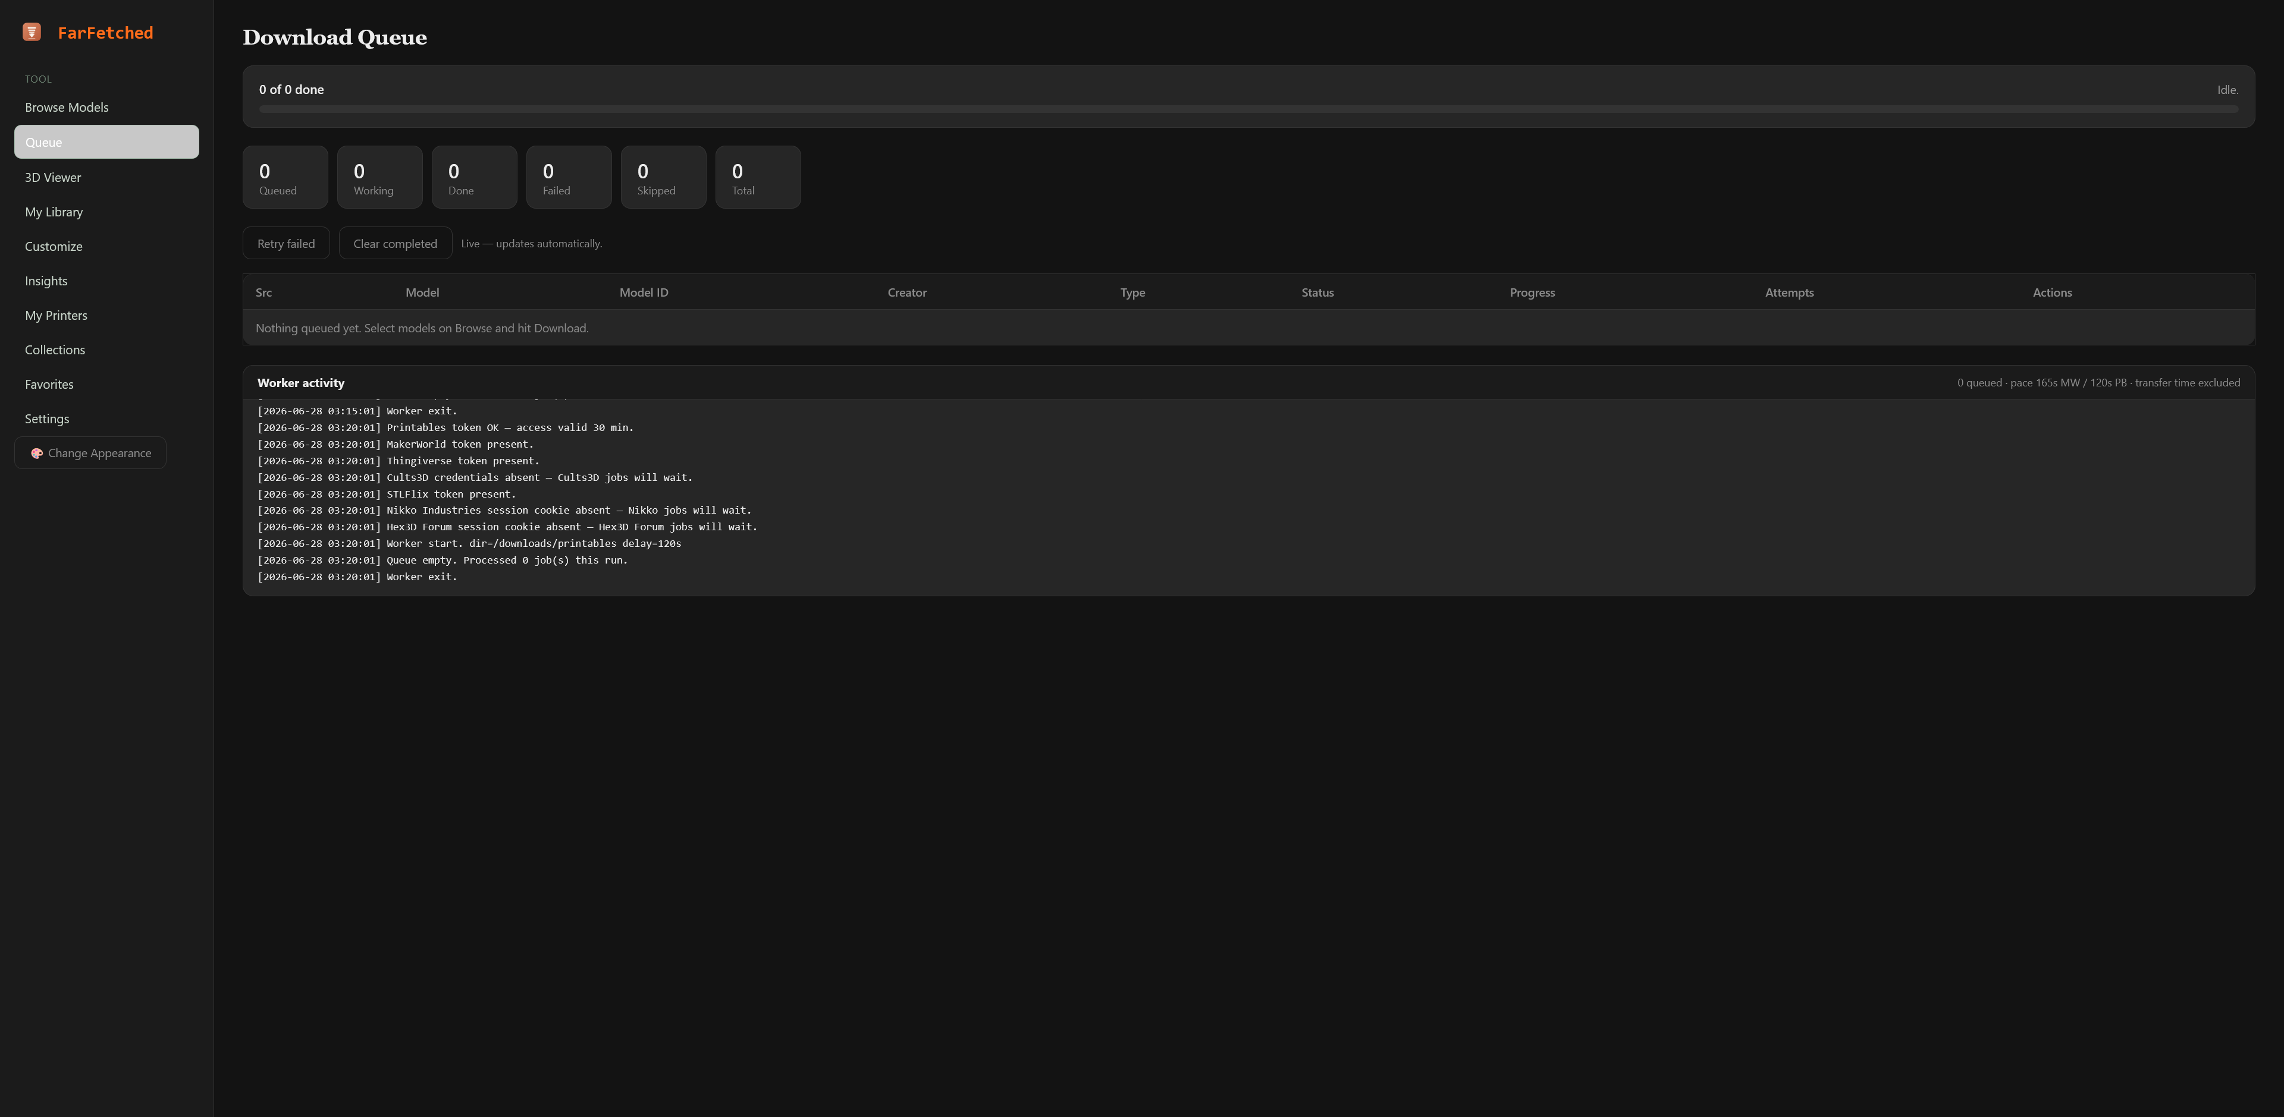This screenshot has height=1117, width=2284.
Task: Click the Status column header
Action: pos(1317,292)
